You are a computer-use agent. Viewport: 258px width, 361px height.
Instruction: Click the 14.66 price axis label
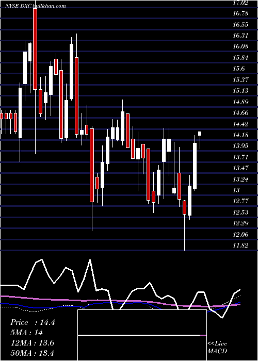pyautogui.click(x=241, y=113)
